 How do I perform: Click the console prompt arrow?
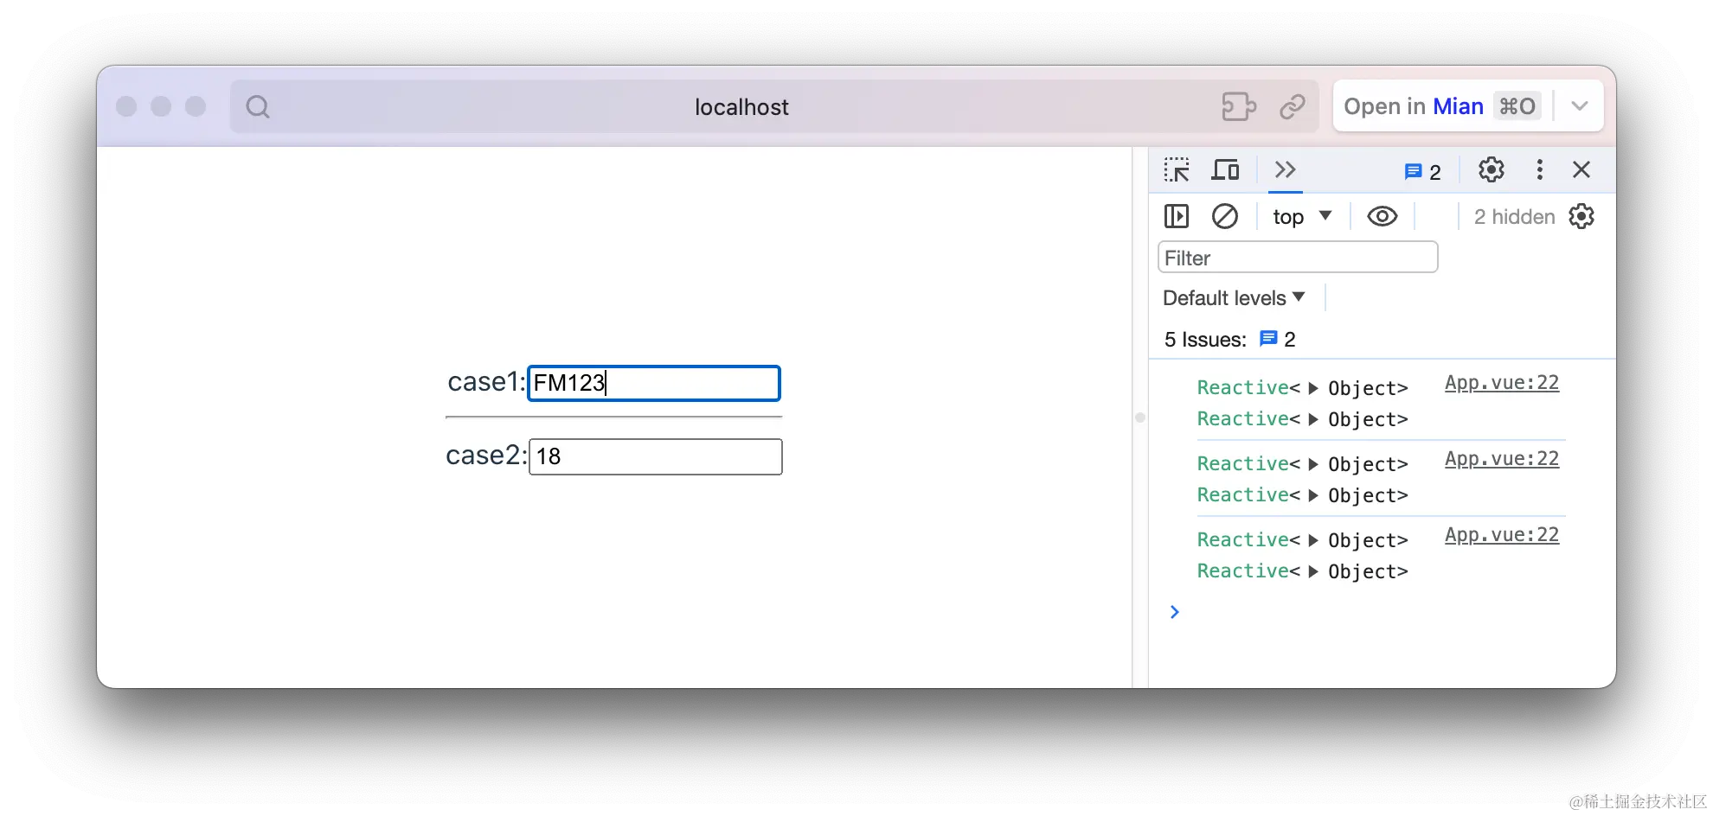point(1175,612)
